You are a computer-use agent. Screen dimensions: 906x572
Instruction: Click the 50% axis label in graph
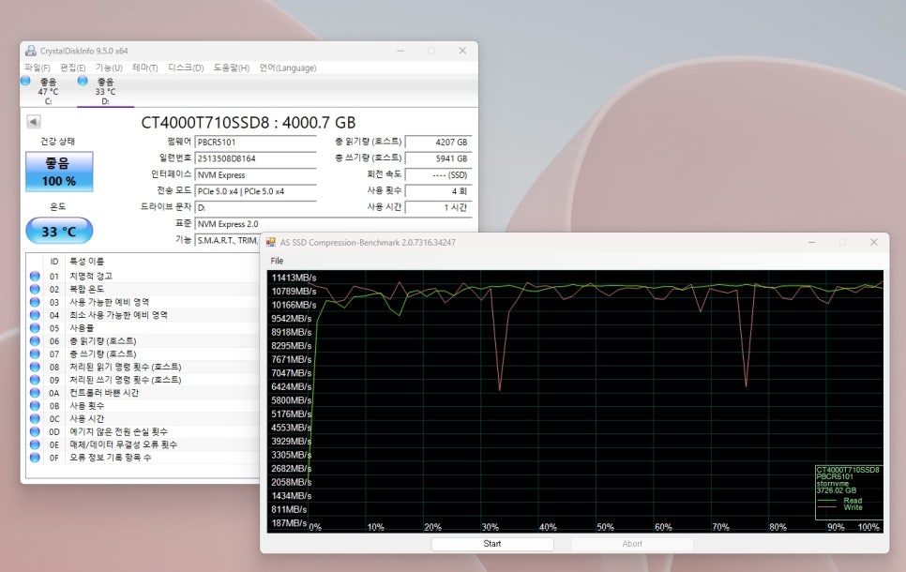(606, 527)
